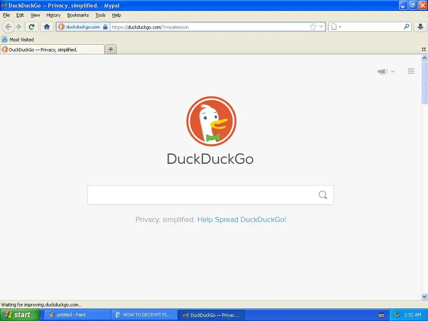This screenshot has height=321, width=428.
Task: Open the Windows Start button
Action: pos(20,315)
